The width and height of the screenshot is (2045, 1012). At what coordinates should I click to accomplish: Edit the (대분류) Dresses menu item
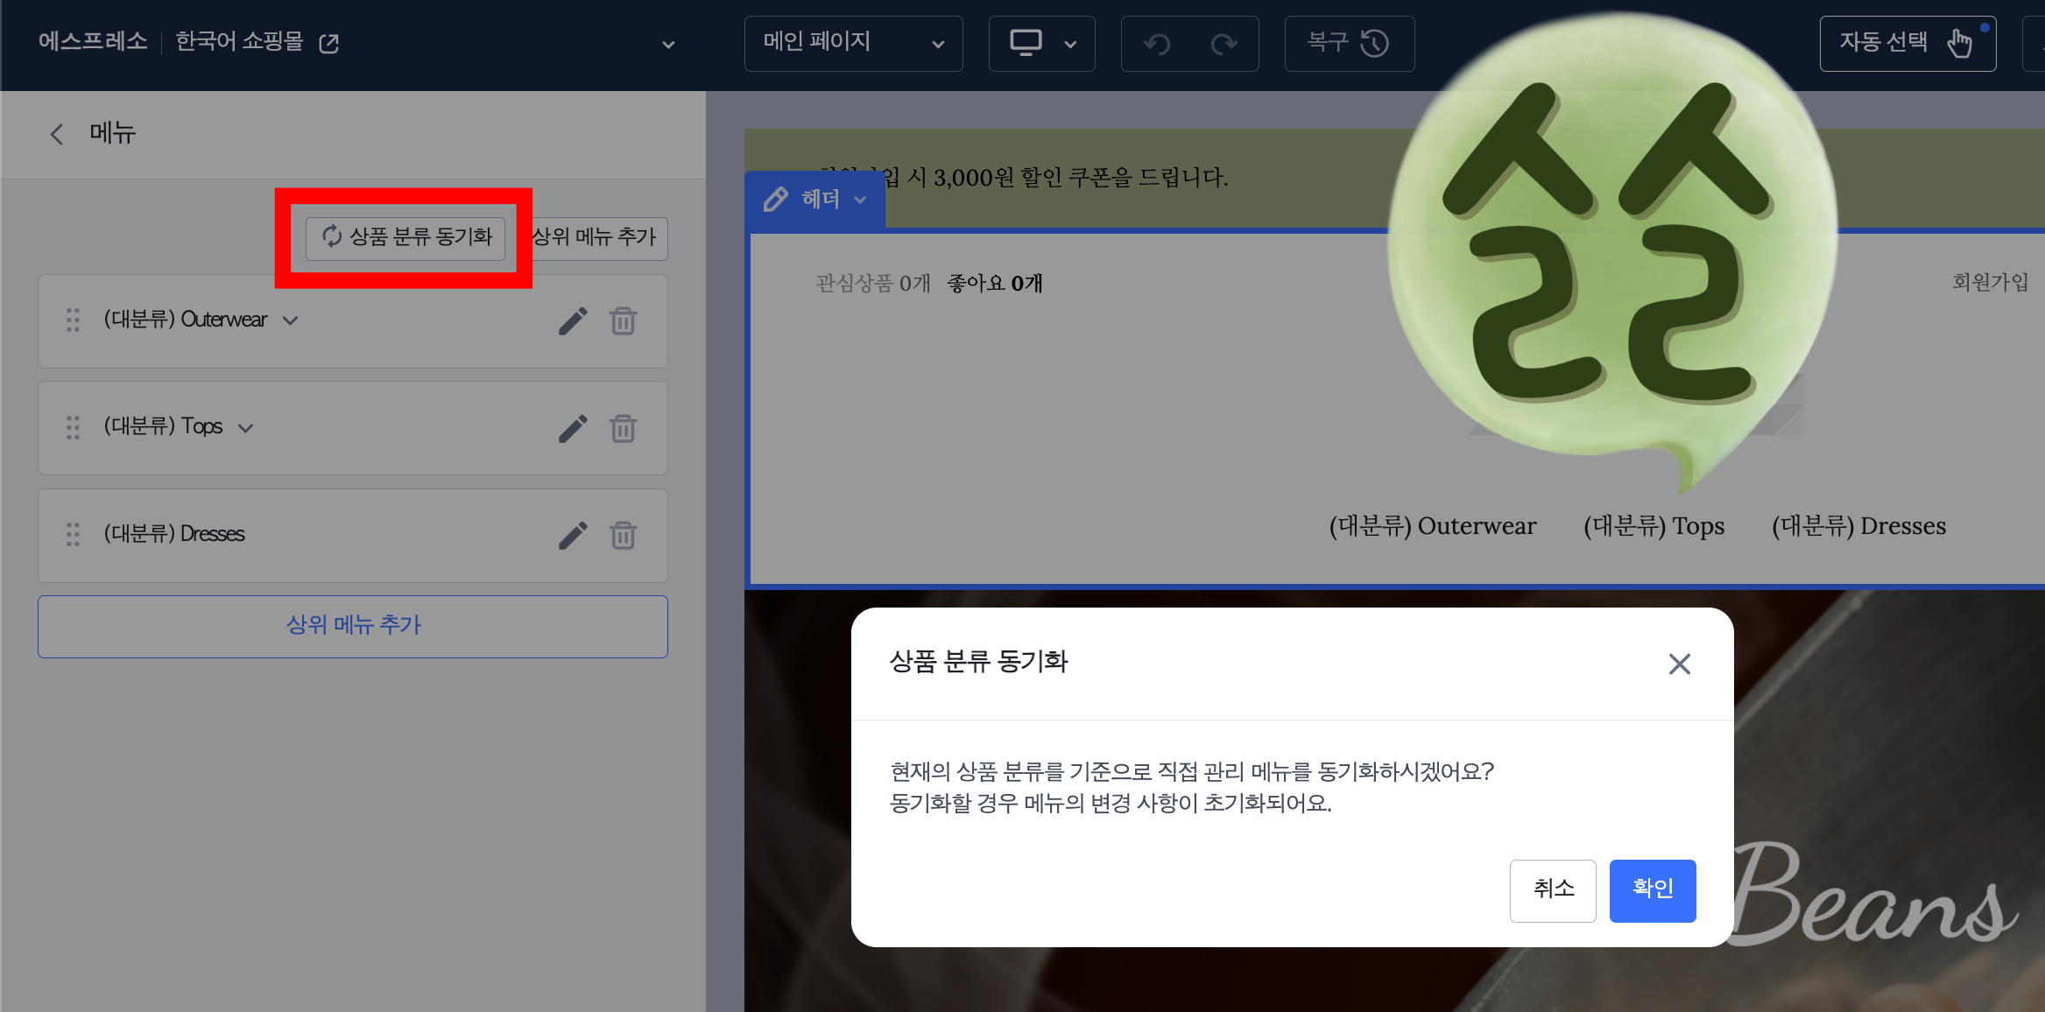tap(573, 535)
